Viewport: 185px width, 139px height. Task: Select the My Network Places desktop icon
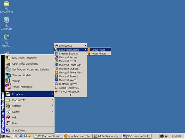point(7,41)
